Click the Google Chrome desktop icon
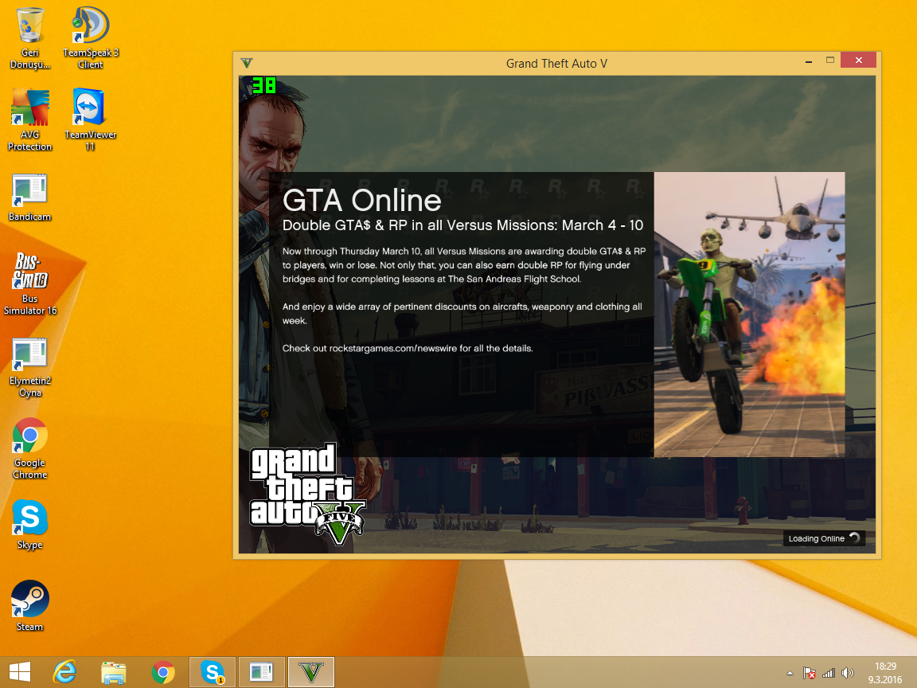Viewport: 917px width, 688px height. (x=29, y=436)
